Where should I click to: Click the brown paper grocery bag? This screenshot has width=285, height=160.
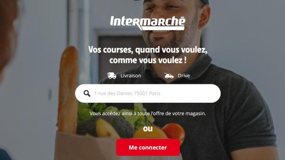point(85,147)
